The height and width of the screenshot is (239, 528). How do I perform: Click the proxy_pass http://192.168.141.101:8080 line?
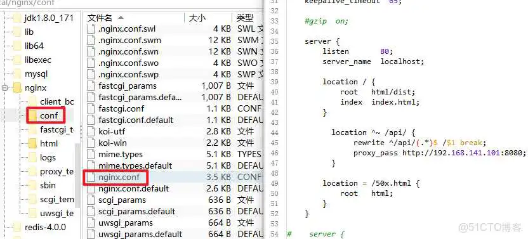coord(439,153)
